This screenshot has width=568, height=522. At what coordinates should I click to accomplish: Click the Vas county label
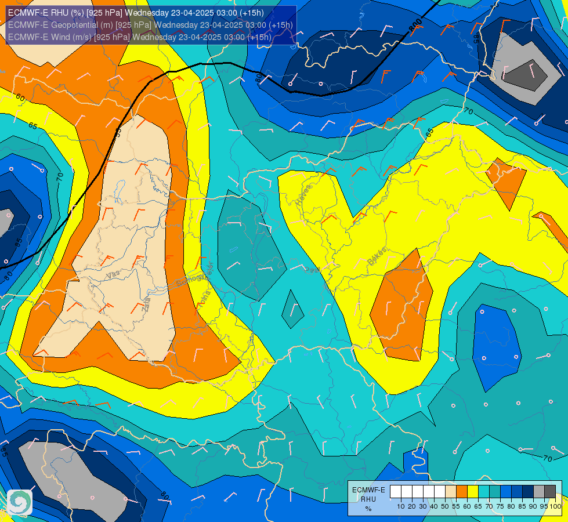[113, 275]
